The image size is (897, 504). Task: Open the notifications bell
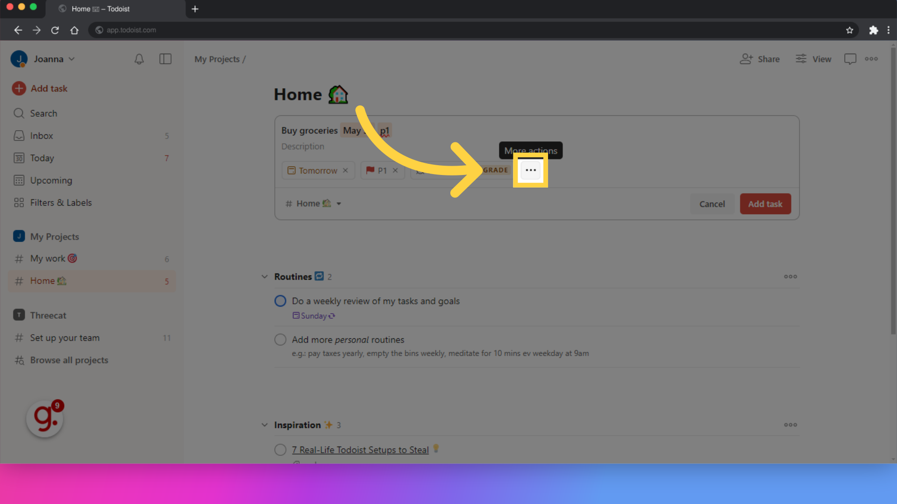[x=139, y=59]
